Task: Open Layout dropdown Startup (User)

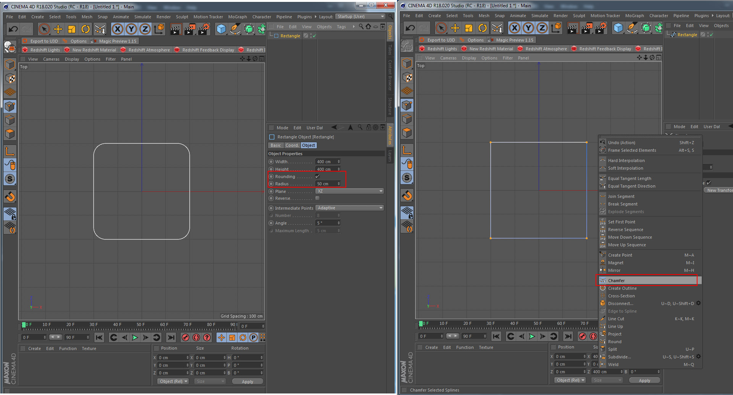Action: [x=360, y=16]
